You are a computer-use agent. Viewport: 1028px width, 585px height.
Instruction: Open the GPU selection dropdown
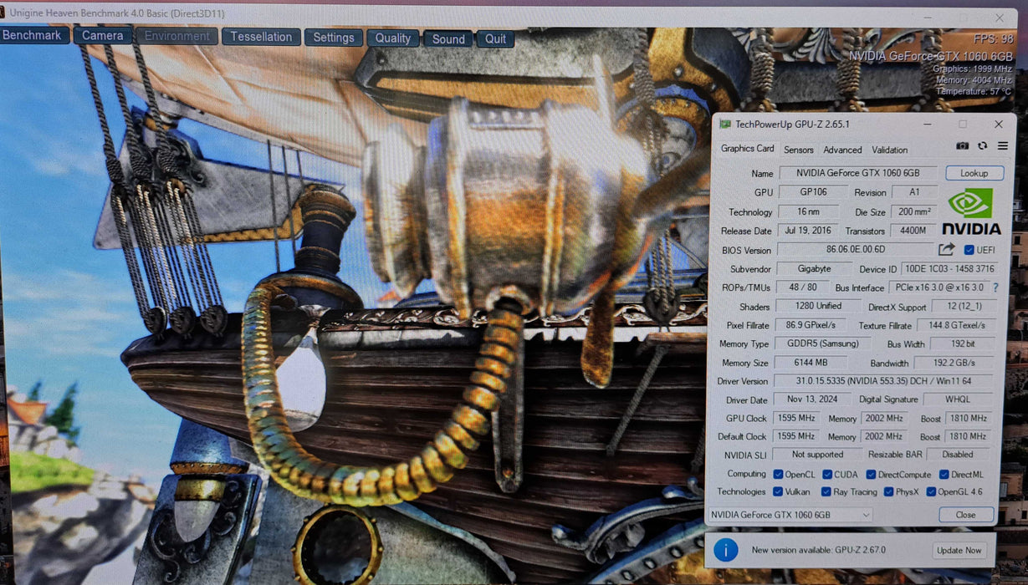[x=790, y=515]
